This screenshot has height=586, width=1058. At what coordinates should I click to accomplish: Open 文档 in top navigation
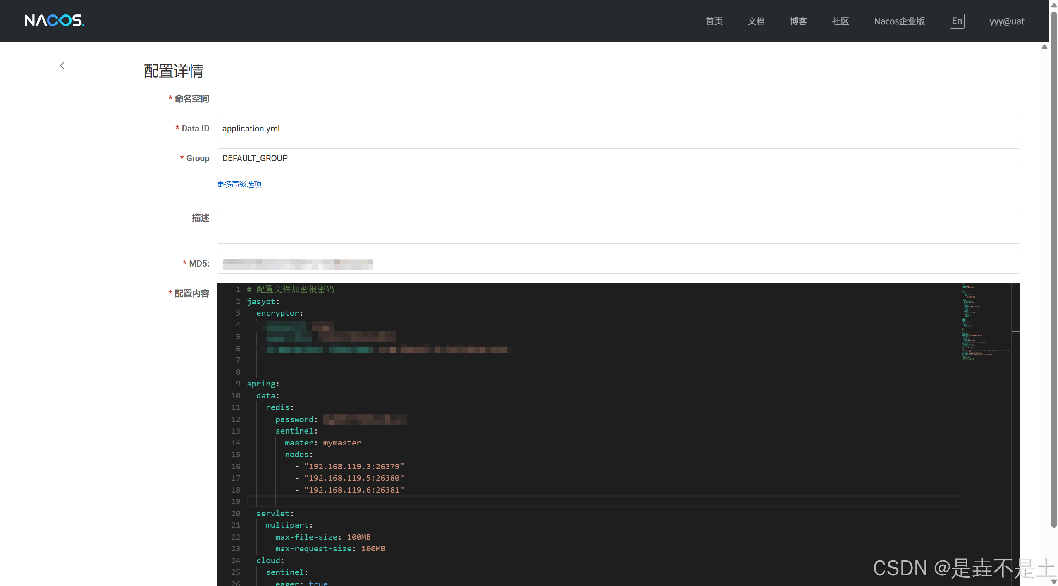(756, 21)
